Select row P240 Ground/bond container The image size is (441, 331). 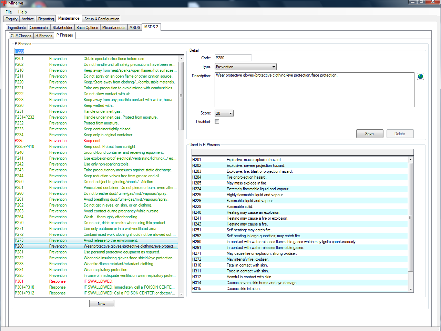pyautogui.click(x=96, y=152)
